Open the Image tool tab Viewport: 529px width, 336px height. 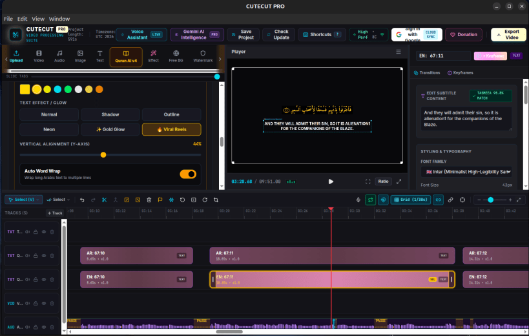pyautogui.click(x=80, y=56)
